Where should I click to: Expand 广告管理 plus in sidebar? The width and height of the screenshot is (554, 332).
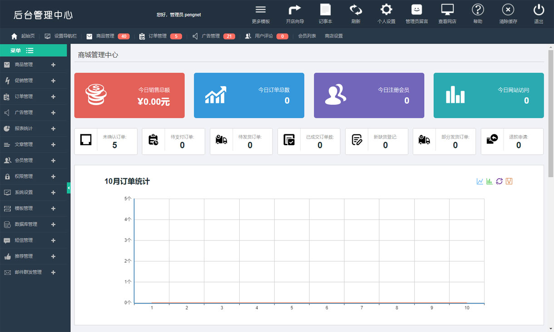pyautogui.click(x=53, y=112)
